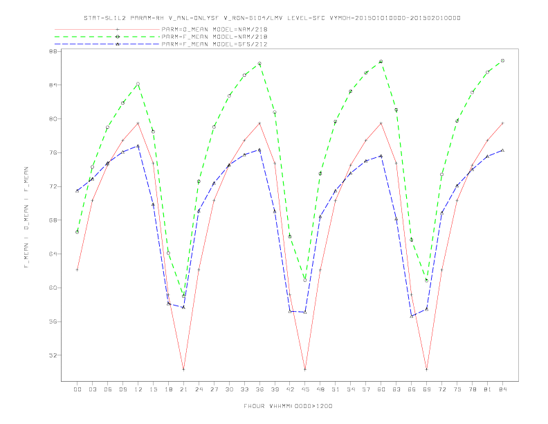Click y-axis tick label 68

pyautogui.click(x=53, y=220)
